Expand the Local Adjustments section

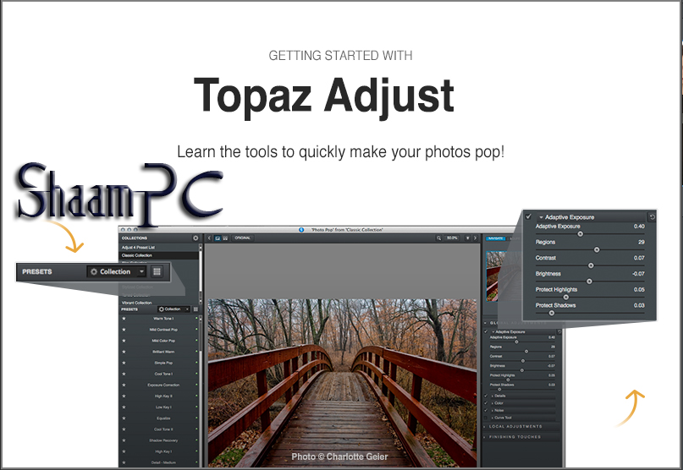click(x=486, y=427)
